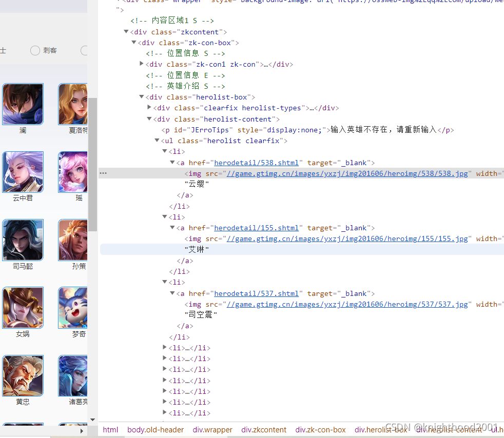Open the 澜 hero portrait
The height and width of the screenshot is (438, 504).
pos(23,104)
